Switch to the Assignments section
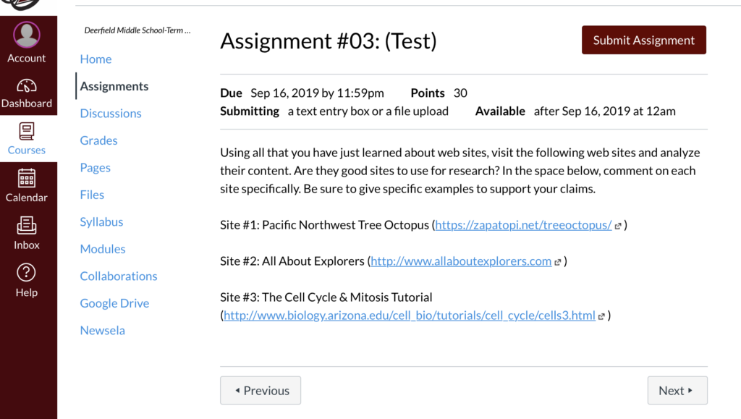The image size is (741, 419). coord(114,85)
